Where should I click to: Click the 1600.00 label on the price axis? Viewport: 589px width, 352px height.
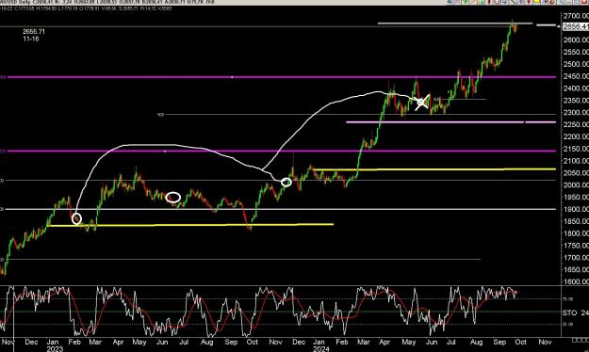pos(576,281)
